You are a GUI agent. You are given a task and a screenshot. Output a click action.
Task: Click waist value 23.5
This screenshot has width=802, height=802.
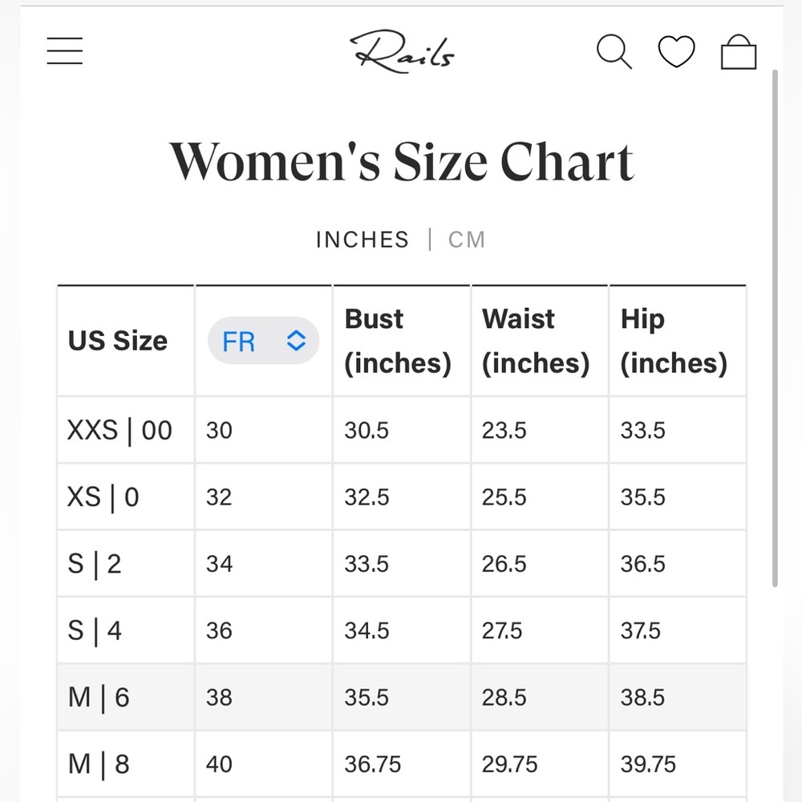[504, 431]
